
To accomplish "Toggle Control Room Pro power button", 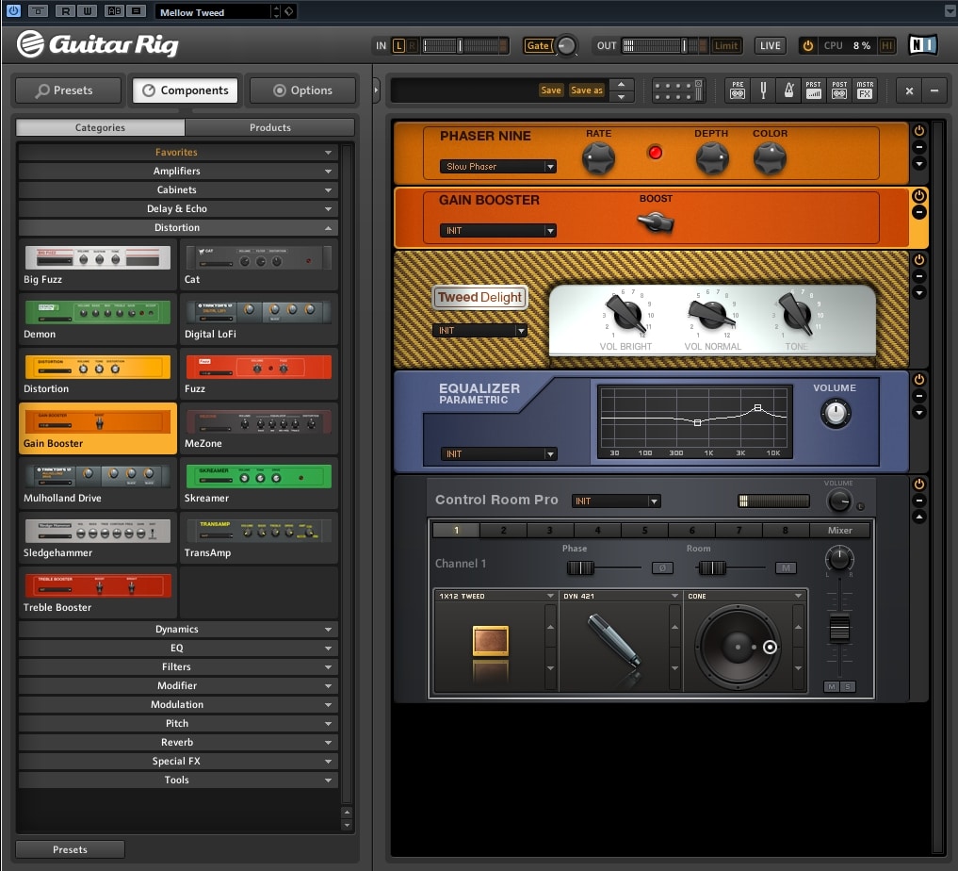I will click(x=918, y=485).
